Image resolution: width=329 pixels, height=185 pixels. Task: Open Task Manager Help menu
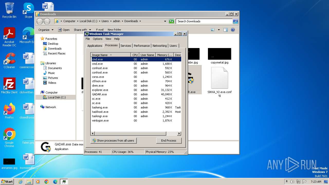[x=117, y=39]
